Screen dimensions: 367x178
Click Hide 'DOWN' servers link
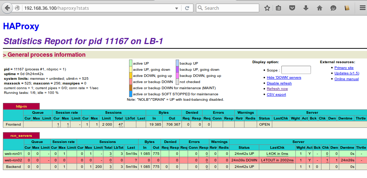click(x=284, y=78)
